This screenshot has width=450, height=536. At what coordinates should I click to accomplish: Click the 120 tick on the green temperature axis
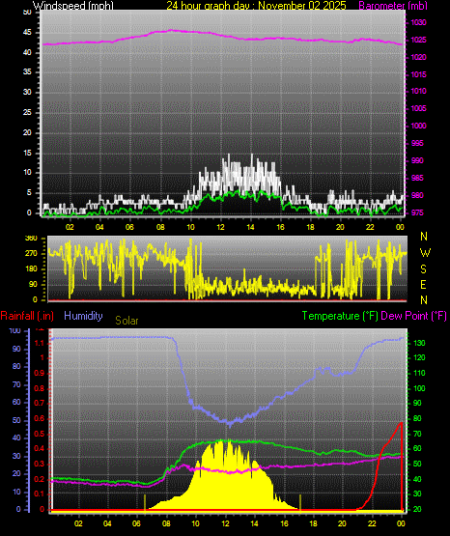(419, 357)
